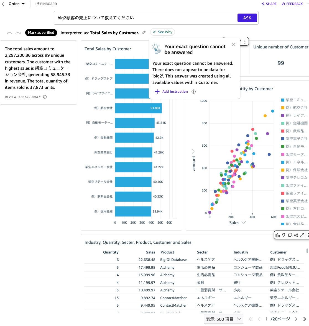The width and height of the screenshot is (309, 326).
Task: Open the Sales axis dropdown on the scatter chart
Action: [x=244, y=222]
